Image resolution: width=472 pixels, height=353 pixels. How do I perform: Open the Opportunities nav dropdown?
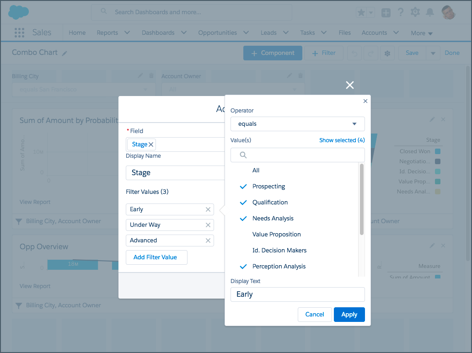(246, 33)
